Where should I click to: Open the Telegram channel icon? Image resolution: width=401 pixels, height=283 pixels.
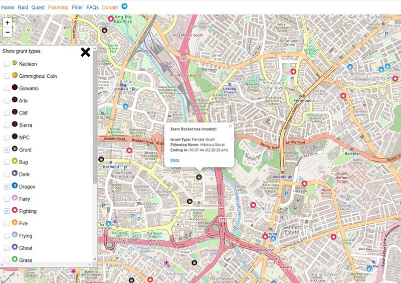tap(124, 6)
